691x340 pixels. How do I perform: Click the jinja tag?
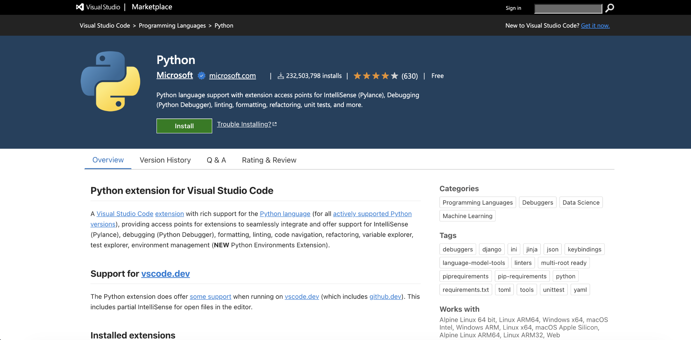[x=532, y=249]
